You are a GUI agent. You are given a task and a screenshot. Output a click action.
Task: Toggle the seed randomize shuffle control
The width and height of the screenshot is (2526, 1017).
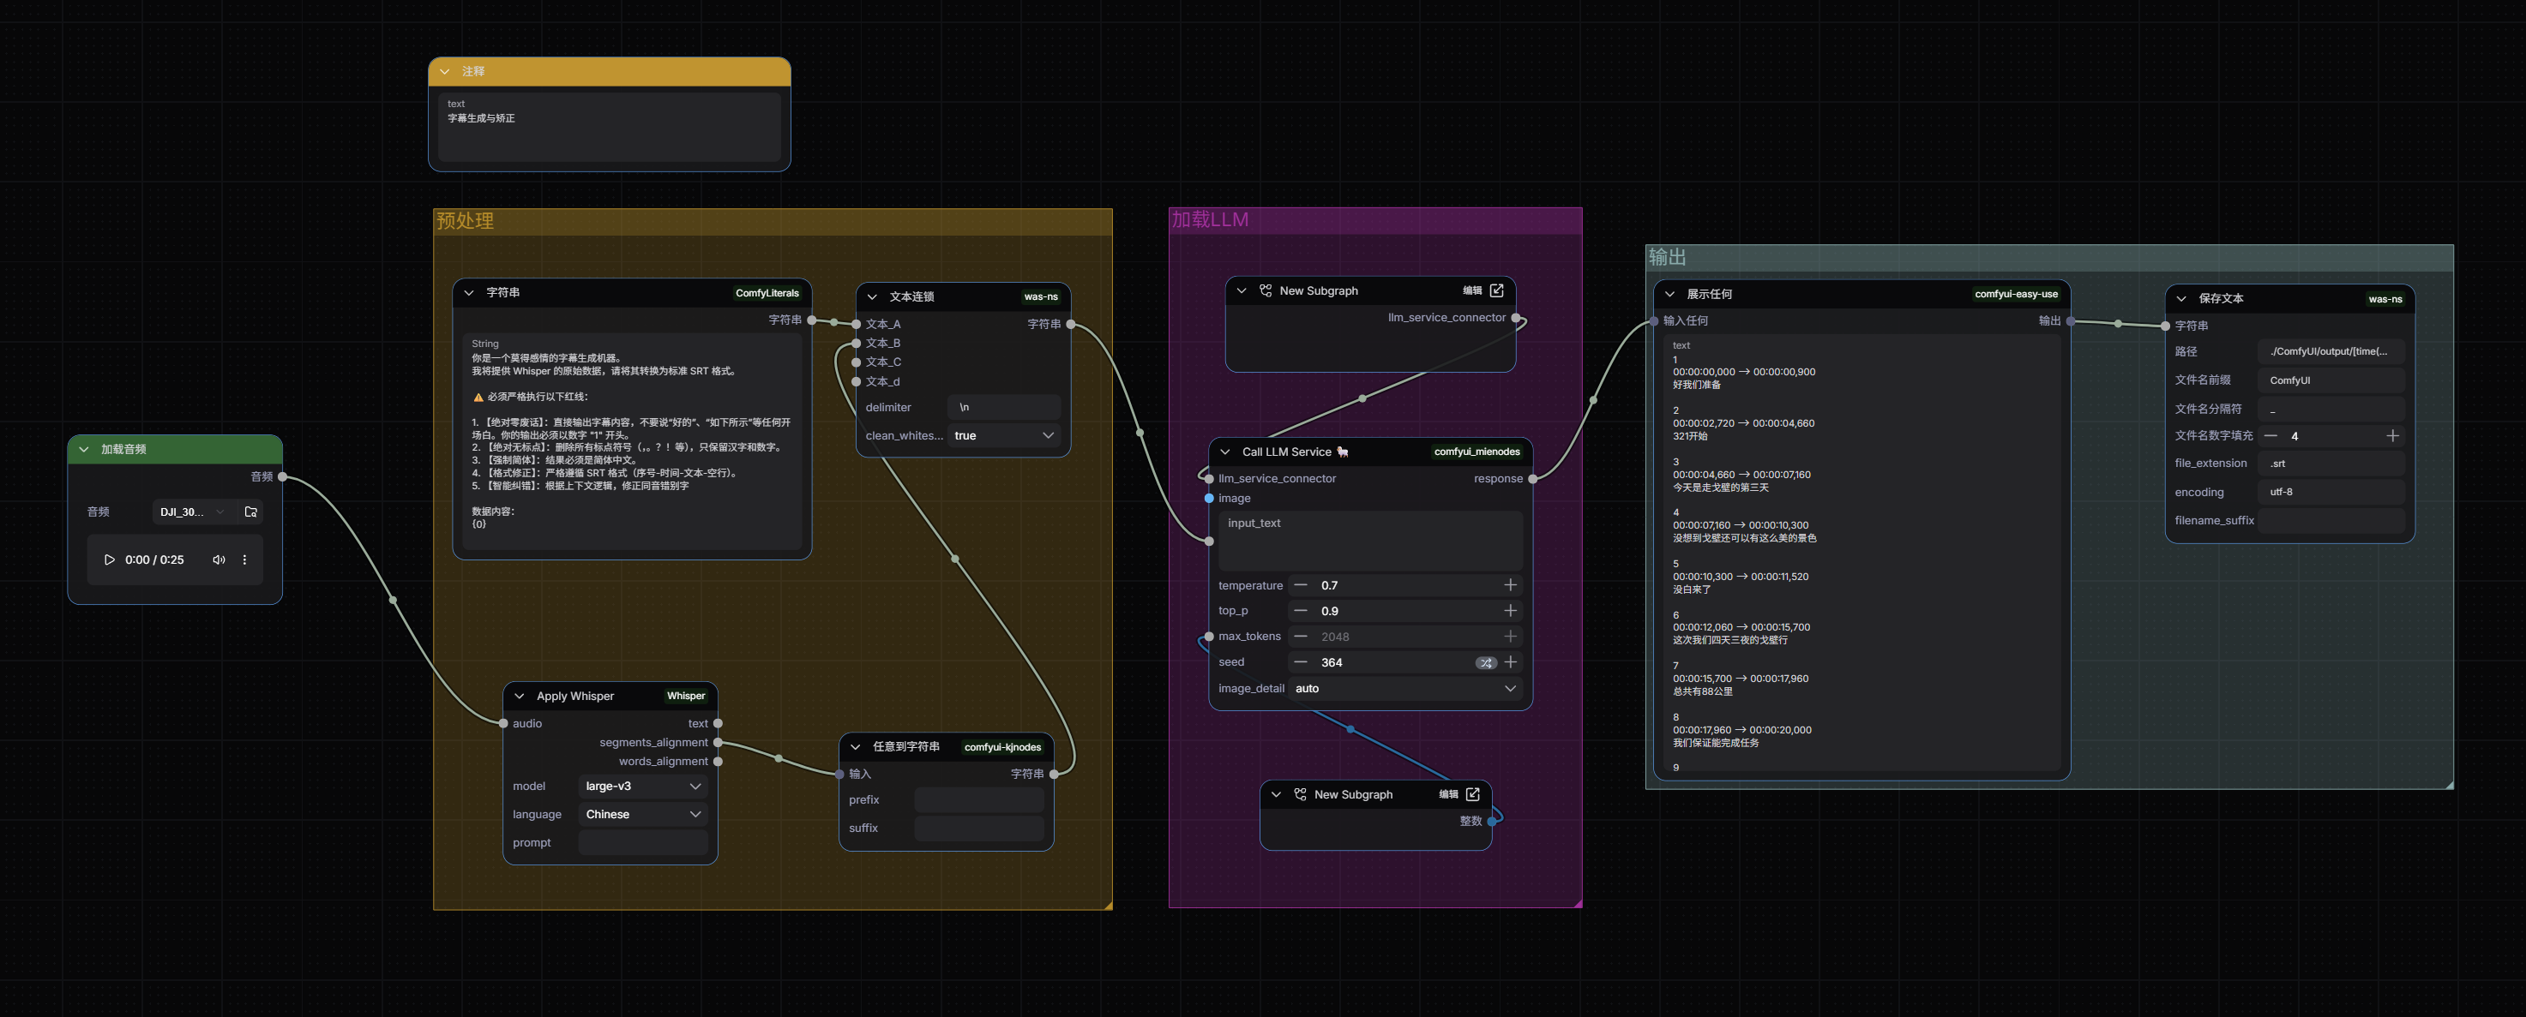point(1486,662)
